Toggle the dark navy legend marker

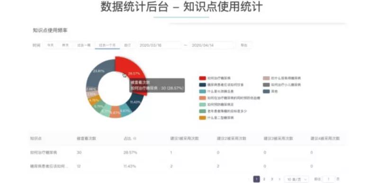click(x=202, y=85)
